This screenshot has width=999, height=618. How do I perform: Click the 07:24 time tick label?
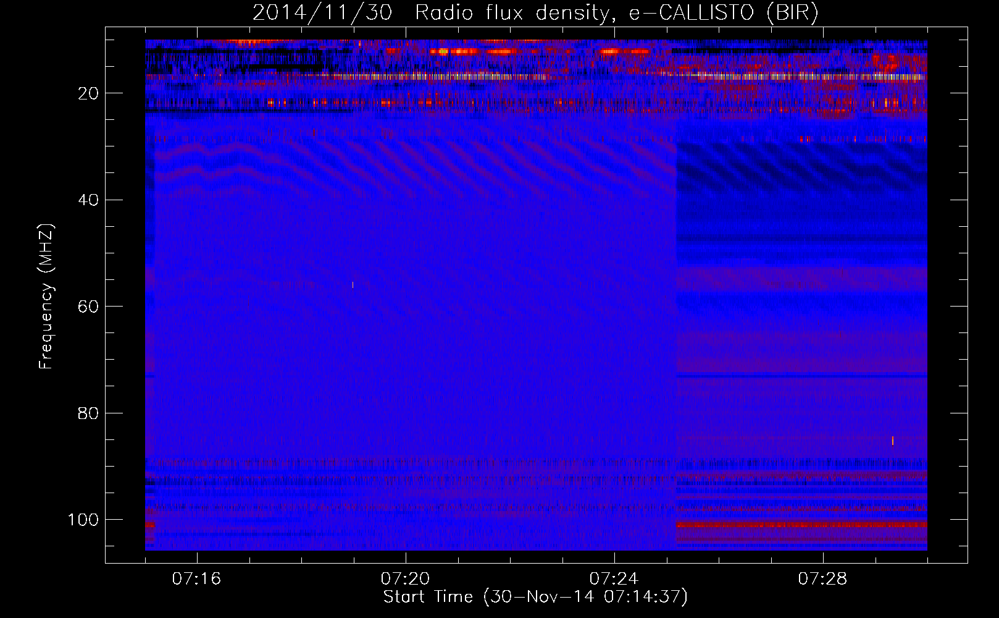[x=614, y=578]
